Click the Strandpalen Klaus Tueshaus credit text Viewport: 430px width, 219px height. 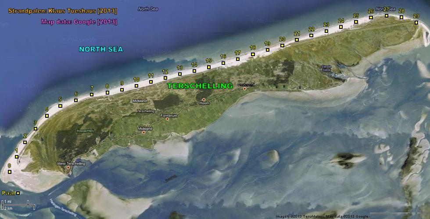62,9
